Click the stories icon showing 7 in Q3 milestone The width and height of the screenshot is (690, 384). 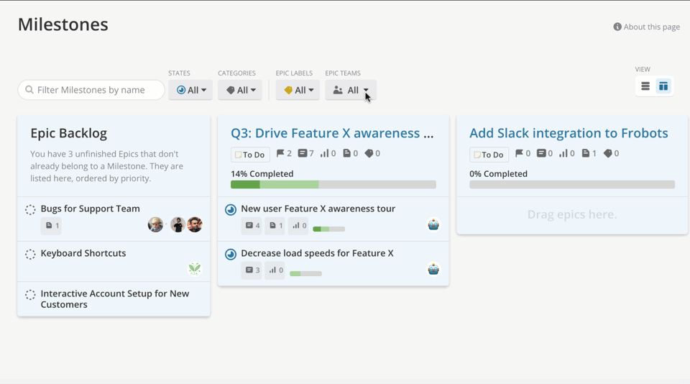303,153
